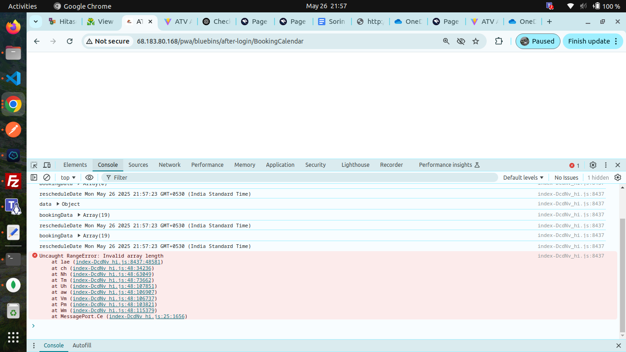The height and width of the screenshot is (352, 626).
Task: Open the Security tab
Action: pyautogui.click(x=316, y=165)
